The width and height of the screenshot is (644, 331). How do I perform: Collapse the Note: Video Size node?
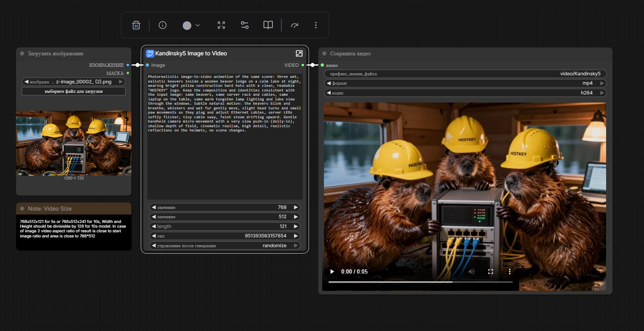click(22, 208)
